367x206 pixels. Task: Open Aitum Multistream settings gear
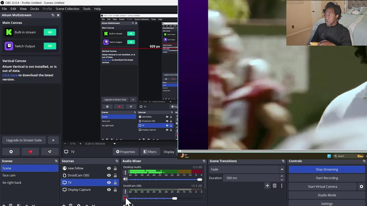pyautogui.click(x=11, y=152)
